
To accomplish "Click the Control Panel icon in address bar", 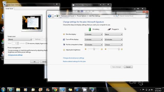I will [57, 16].
